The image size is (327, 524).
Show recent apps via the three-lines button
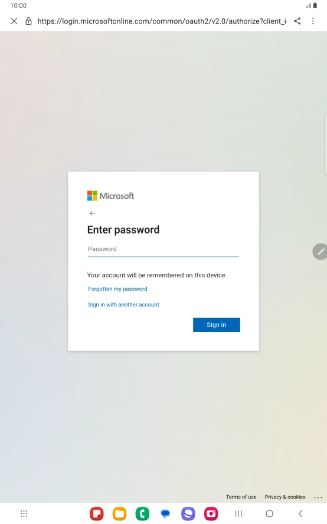click(238, 513)
